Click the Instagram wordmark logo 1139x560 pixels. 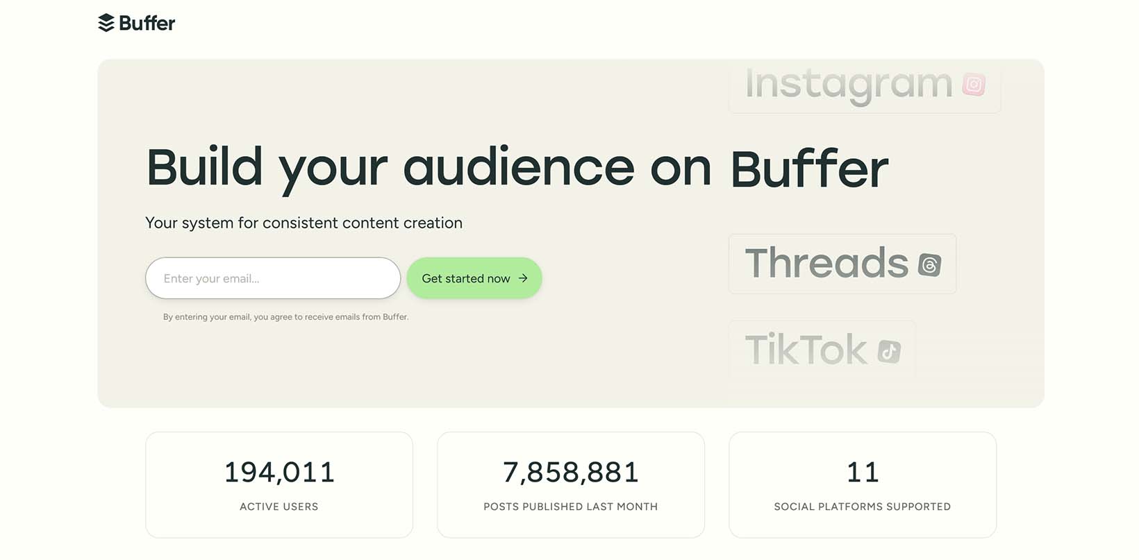[849, 83]
